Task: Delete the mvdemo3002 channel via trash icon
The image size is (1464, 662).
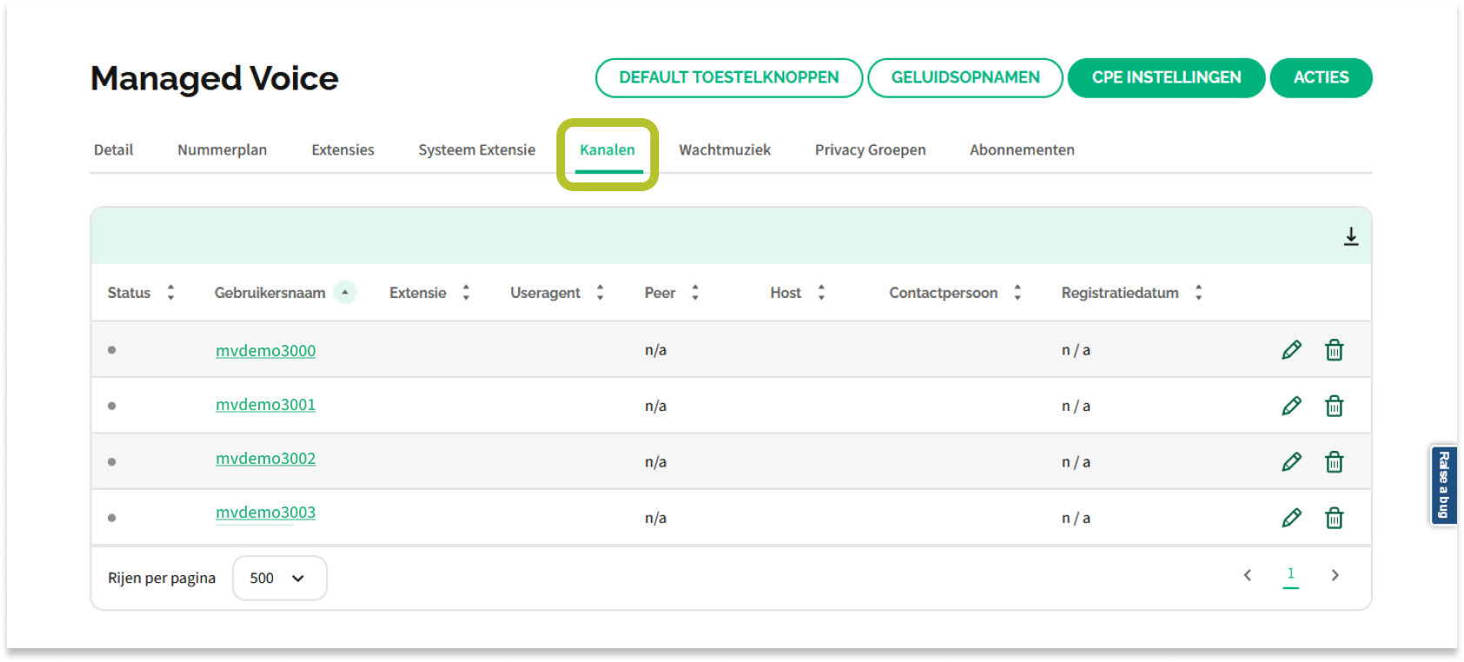Action: pos(1334,462)
